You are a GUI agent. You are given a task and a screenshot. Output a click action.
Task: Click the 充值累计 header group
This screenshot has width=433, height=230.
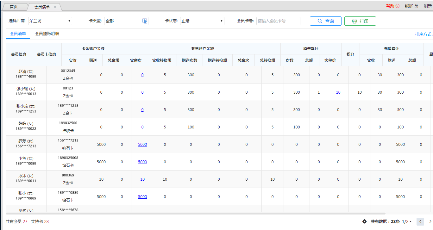(392, 49)
